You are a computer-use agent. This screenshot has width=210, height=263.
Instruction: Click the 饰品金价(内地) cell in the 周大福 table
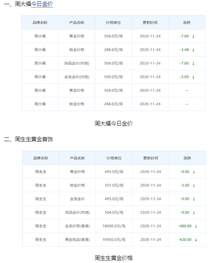(x=77, y=63)
